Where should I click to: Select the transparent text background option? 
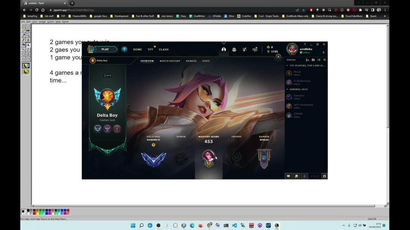click(26, 72)
